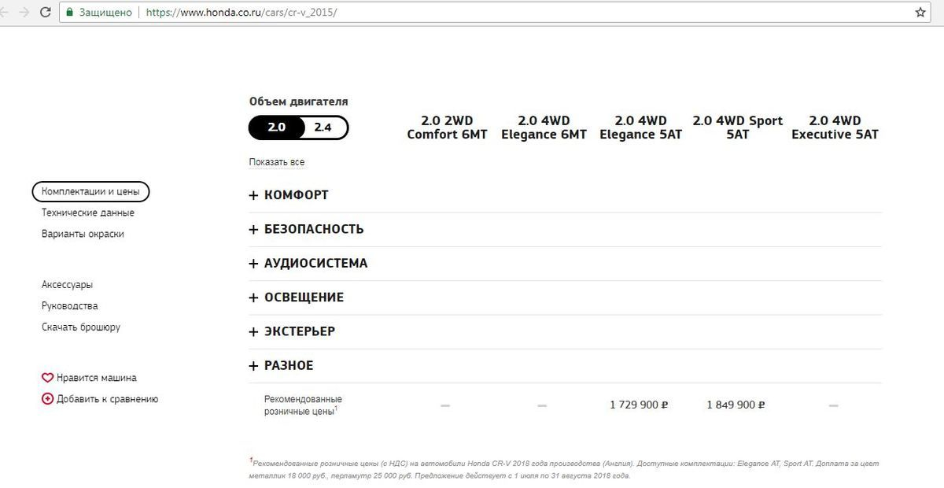The width and height of the screenshot is (944, 488).
Task: Open Варианты окраски in sidebar
Action: tap(83, 234)
